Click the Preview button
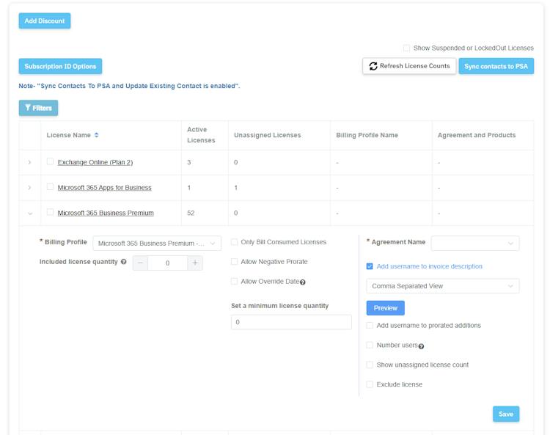This screenshot has width=550, height=435. (385, 308)
